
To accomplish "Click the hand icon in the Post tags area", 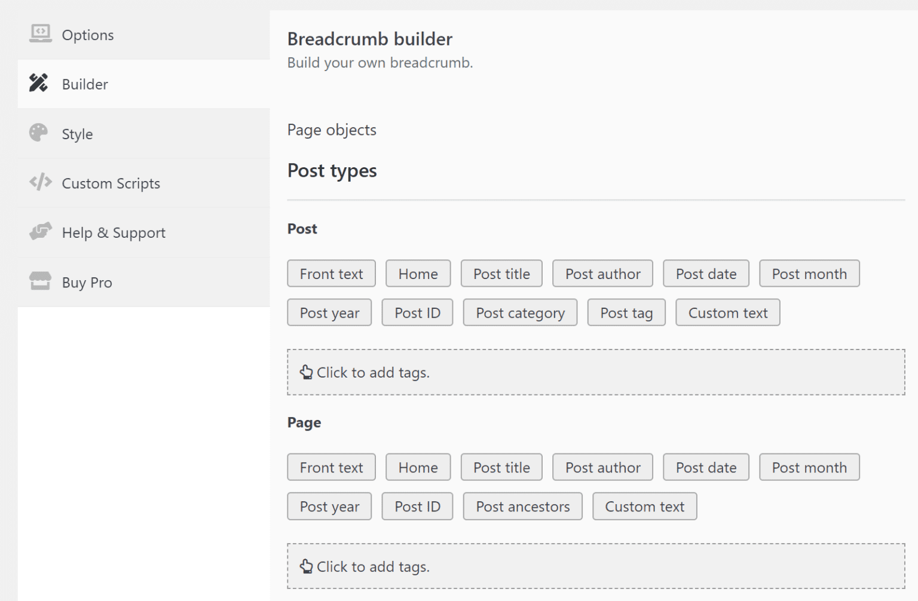I will pyautogui.click(x=307, y=372).
